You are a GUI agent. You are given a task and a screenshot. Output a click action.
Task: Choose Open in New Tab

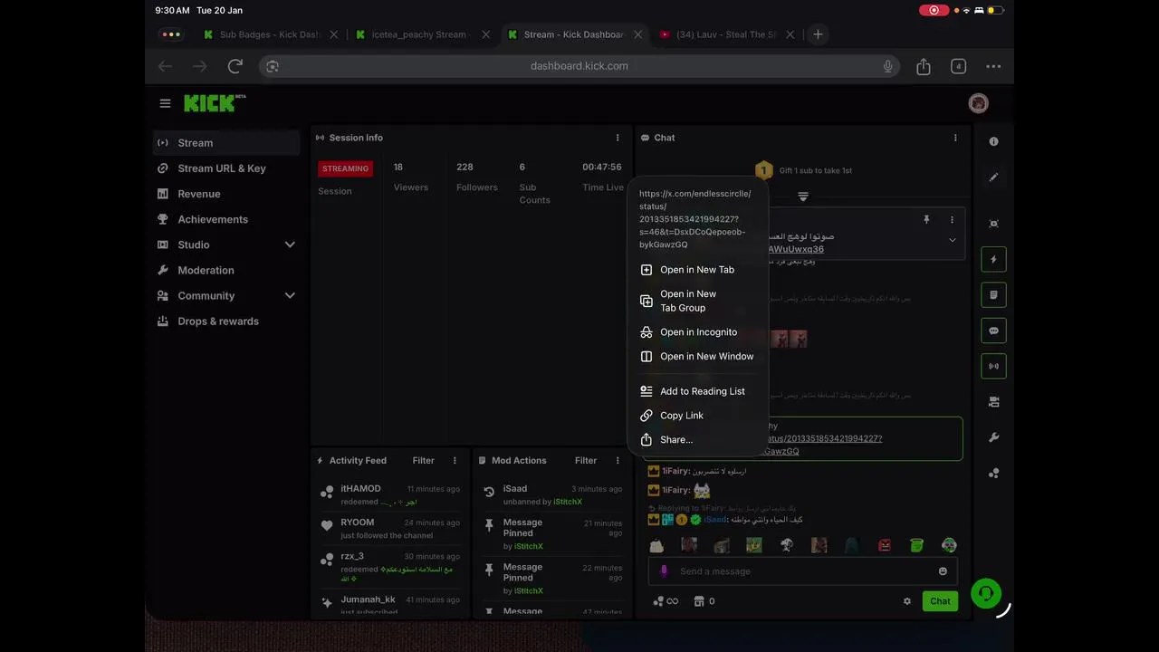click(698, 270)
